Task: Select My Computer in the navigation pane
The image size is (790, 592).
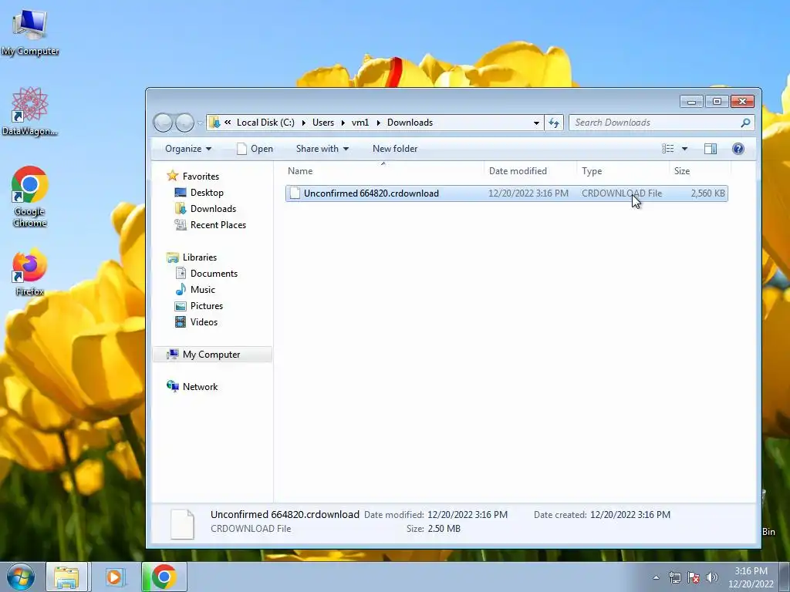Action: pyautogui.click(x=211, y=355)
